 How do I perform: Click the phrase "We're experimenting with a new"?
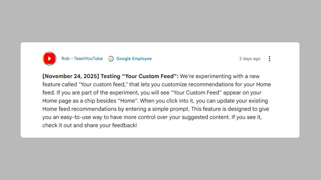(220, 76)
